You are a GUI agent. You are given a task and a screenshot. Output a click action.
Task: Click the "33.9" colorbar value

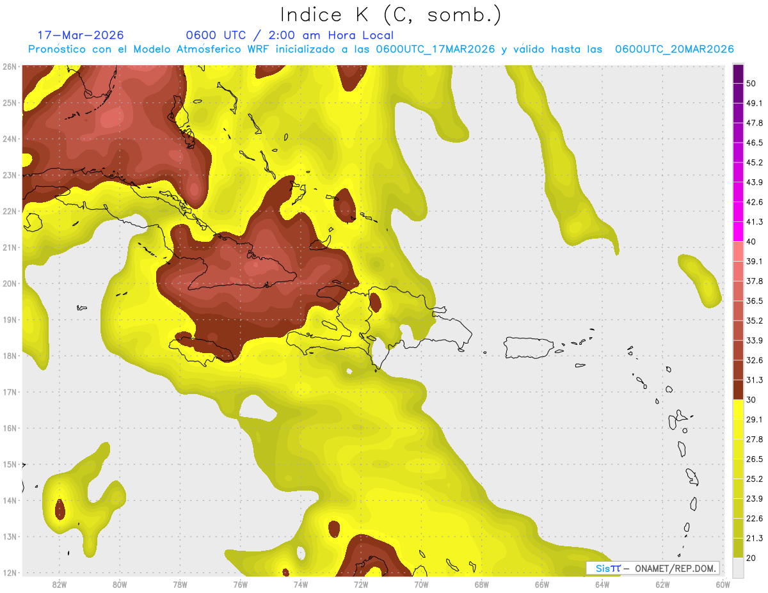click(755, 340)
